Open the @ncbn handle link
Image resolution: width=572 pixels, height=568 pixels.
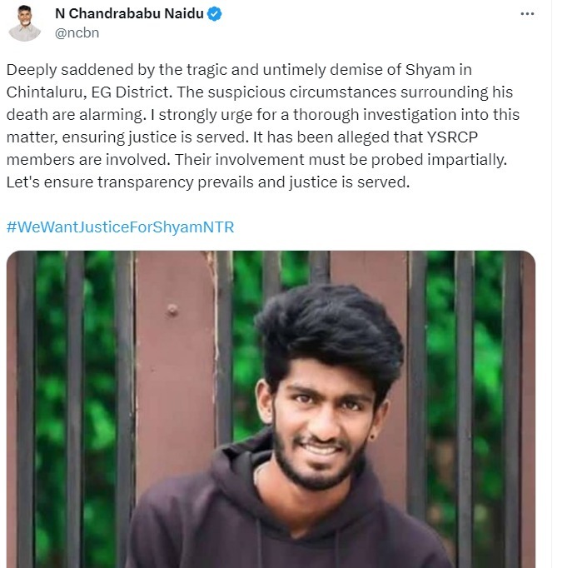(x=77, y=32)
